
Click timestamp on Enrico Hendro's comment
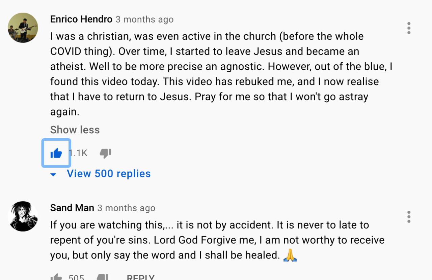[144, 20]
